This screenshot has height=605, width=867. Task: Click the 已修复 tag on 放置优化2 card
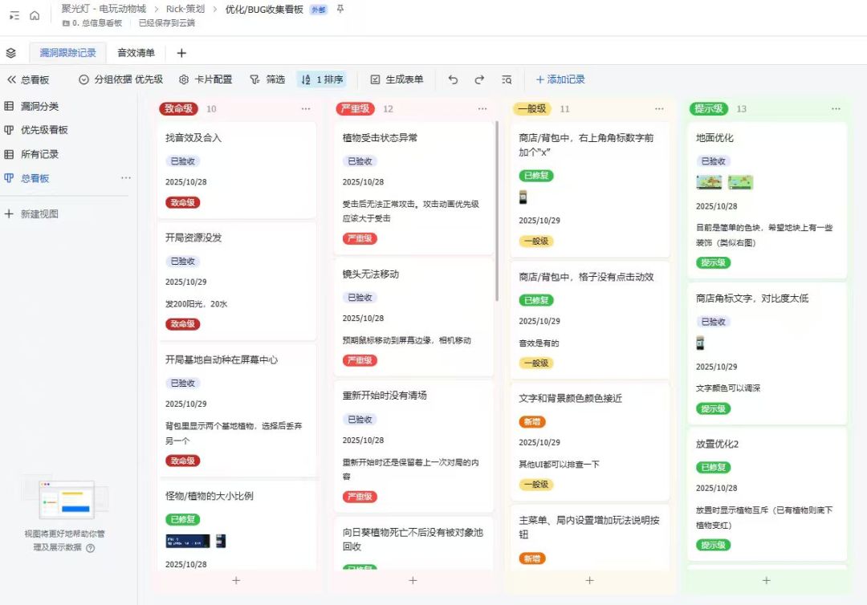pos(714,467)
